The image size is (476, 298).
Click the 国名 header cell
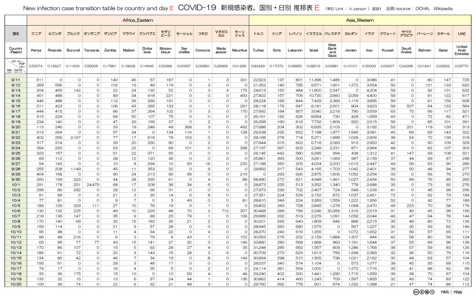[x=16, y=34]
